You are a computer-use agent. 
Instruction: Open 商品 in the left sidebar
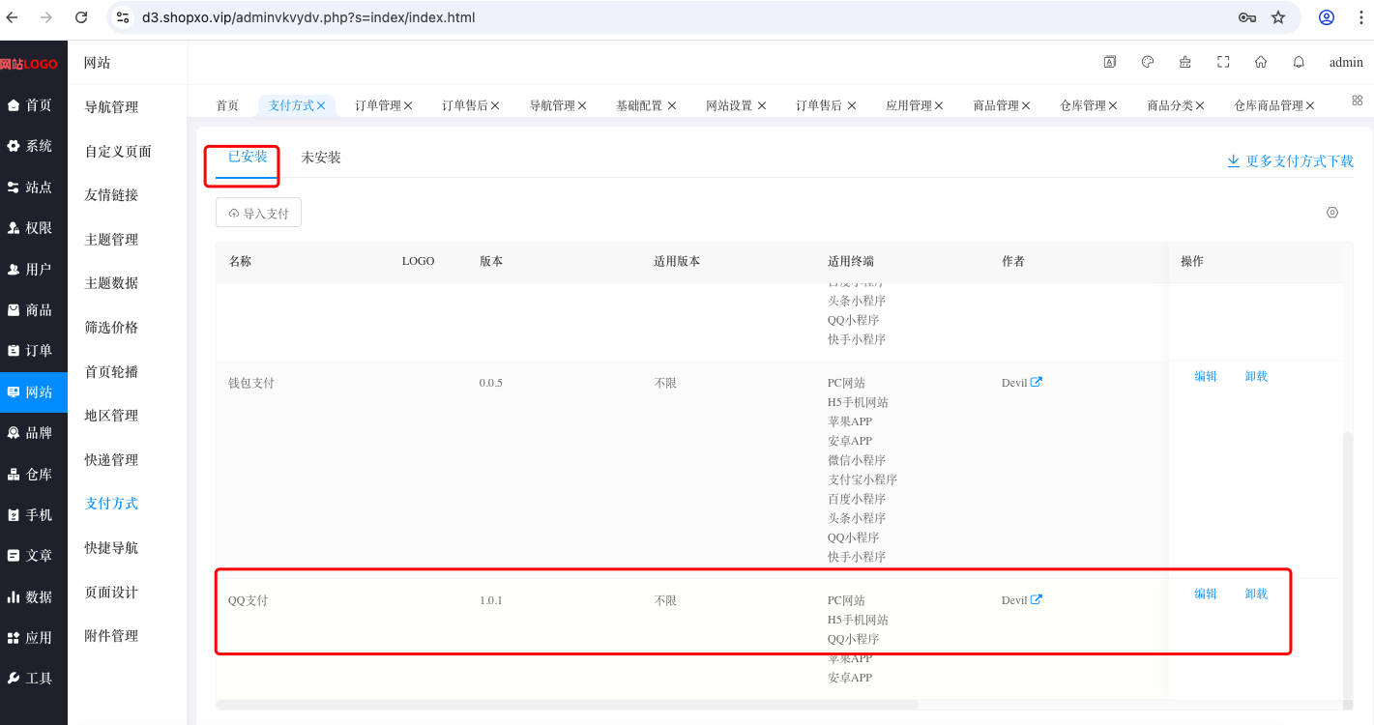(34, 310)
